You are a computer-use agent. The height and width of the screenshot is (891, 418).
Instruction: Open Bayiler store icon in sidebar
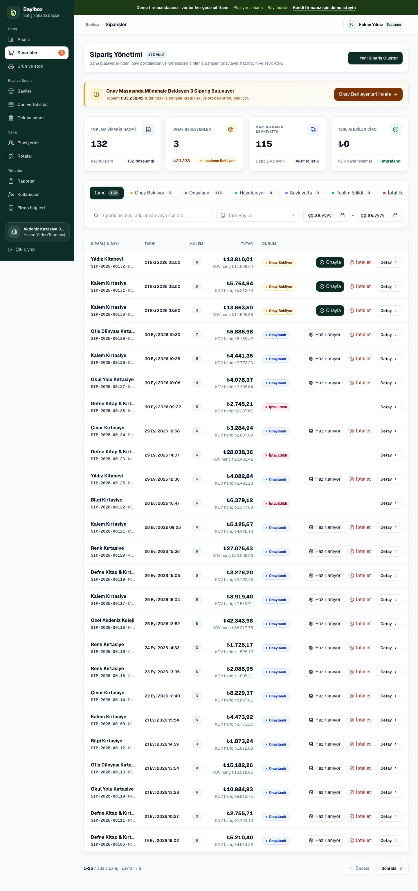[x=11, y=91]
